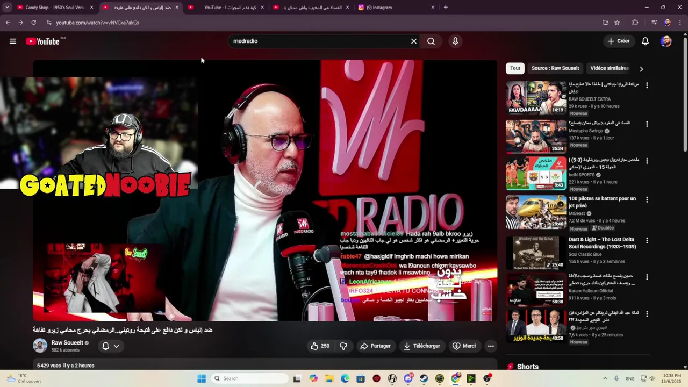The image size is (688, 387).
Task: Open the MrBeast jet thumbnail
Action: (x=536, y=212)
